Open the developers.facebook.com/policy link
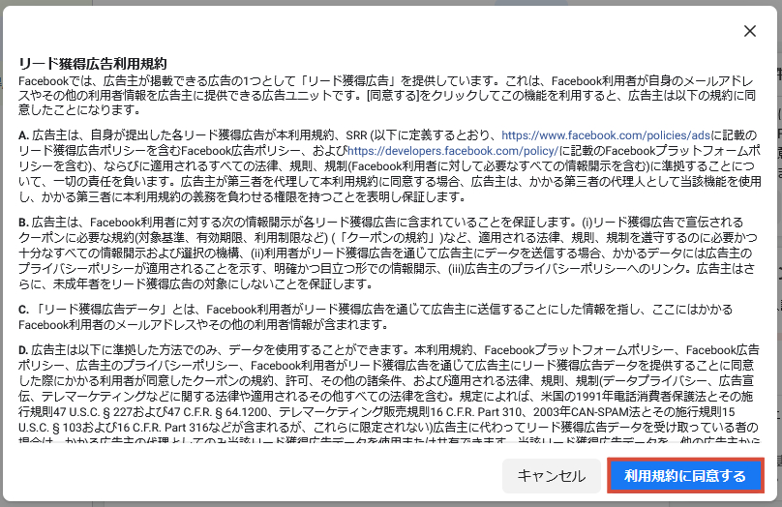This screenshot has width=782, height=507. click(x=452, y=151)
